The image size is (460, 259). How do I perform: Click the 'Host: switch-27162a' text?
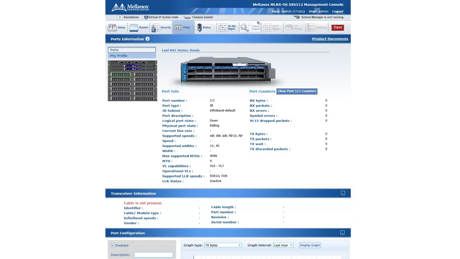[288, 11]
